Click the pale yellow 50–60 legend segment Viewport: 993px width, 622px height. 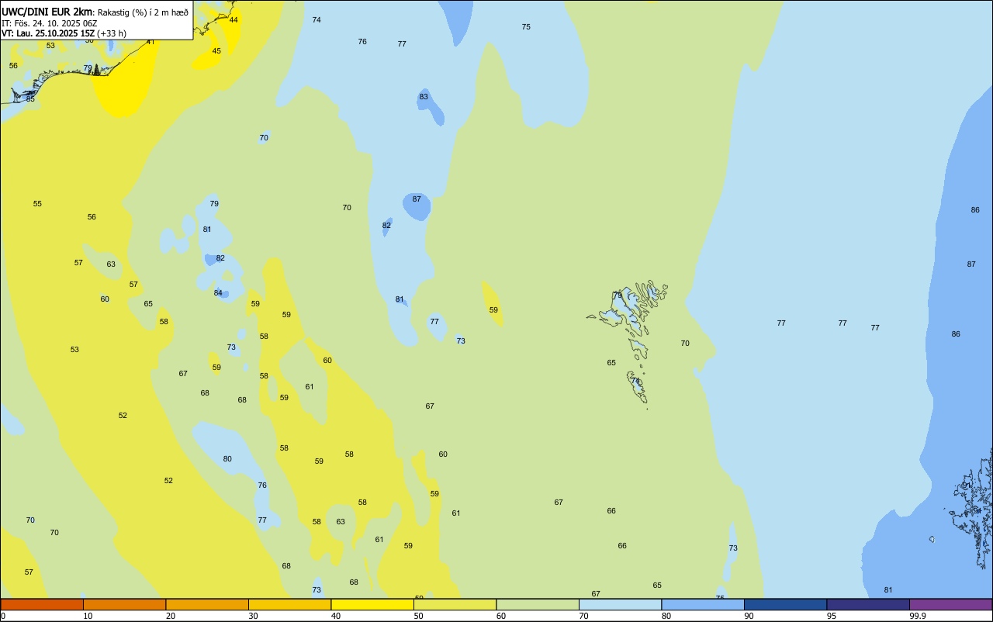click(x=455, y=604)
